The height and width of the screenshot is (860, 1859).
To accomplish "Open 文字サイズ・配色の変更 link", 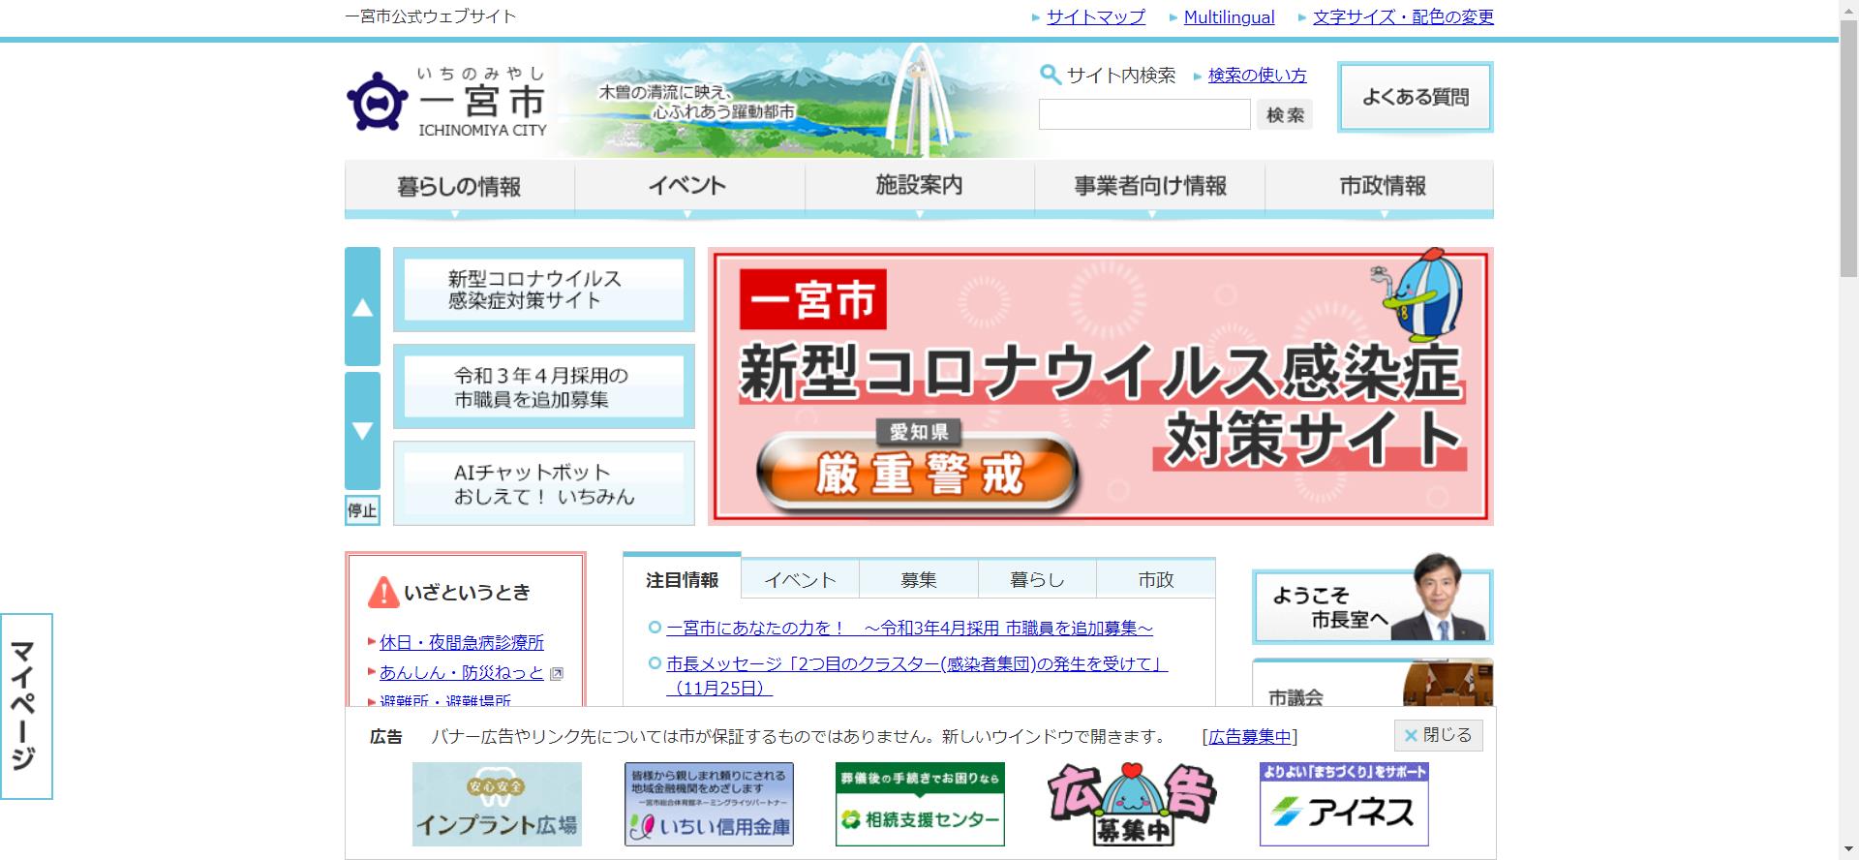I will click(x=1403, y=17).
